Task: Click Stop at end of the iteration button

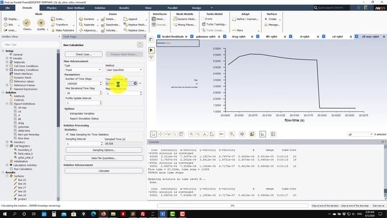Action: pyautogui.click(x=325, y=206)
